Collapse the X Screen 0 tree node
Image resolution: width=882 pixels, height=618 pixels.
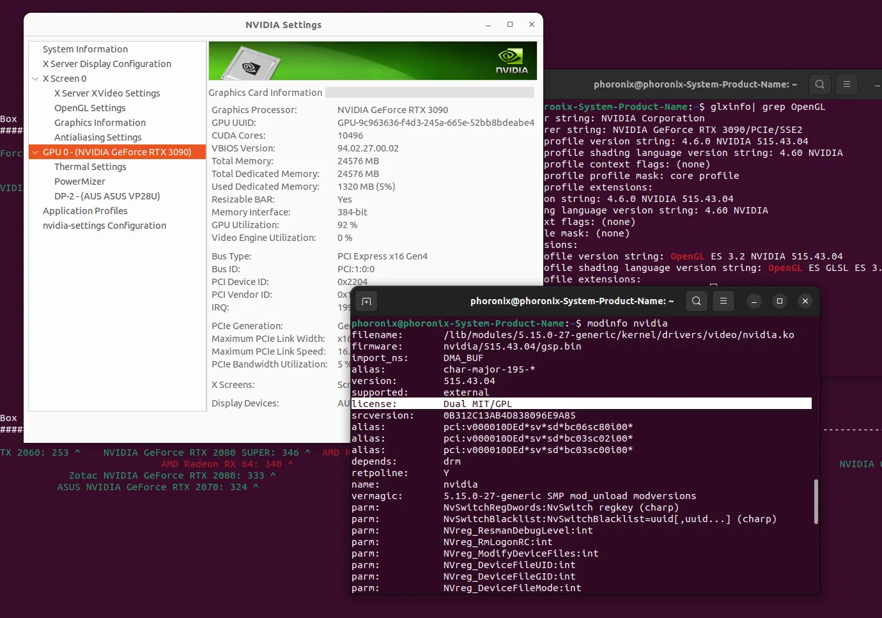coord(35,79)
